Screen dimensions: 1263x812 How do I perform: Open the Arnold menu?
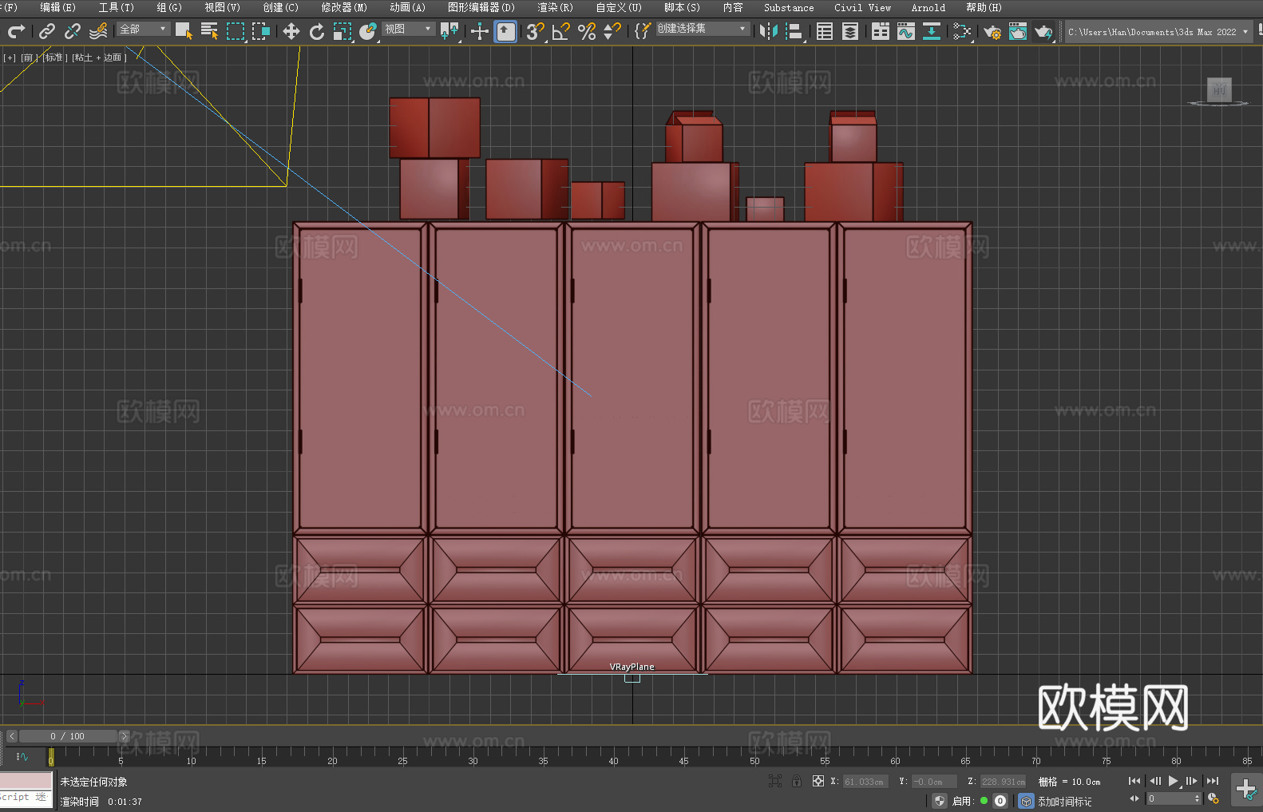click(x=928, y=7)
